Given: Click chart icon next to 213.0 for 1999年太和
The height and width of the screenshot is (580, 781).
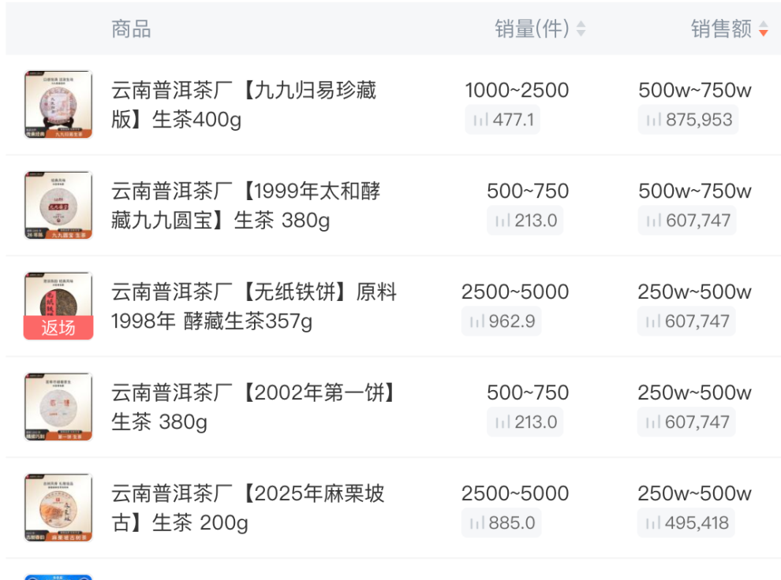Looking at the screenshot, I should [x=503, y=221].
